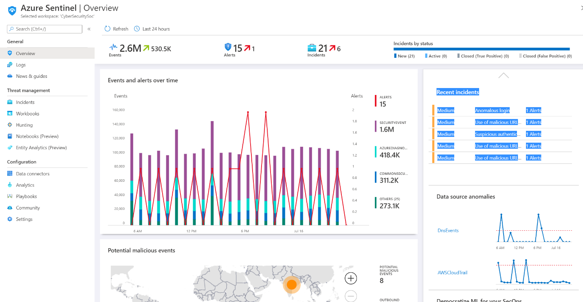583x302 pixels.
Task: Open the Anomalous login incident
Action: [492, 110]
